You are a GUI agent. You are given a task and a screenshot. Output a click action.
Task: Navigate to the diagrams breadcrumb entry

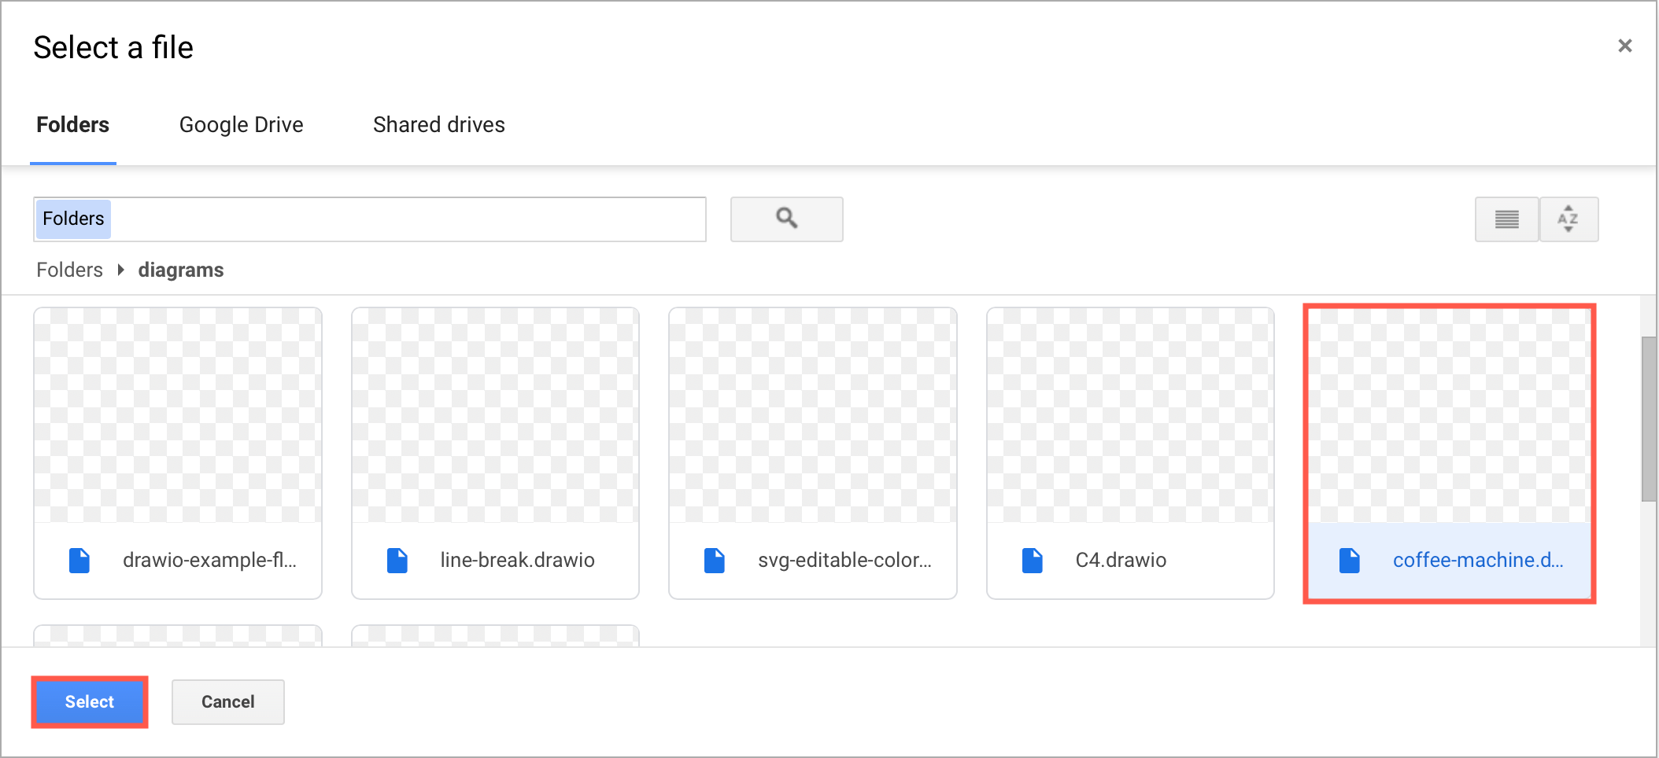(181, 270)
